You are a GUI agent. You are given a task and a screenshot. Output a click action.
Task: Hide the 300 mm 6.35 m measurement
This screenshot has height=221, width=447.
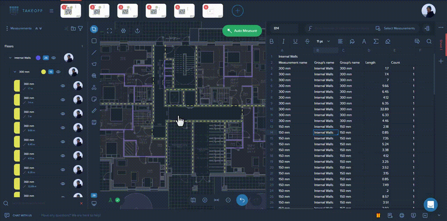(x=63, y=170)
